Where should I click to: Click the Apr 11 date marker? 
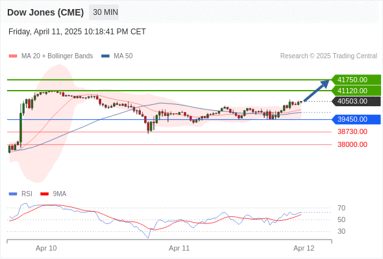[179, 248]
